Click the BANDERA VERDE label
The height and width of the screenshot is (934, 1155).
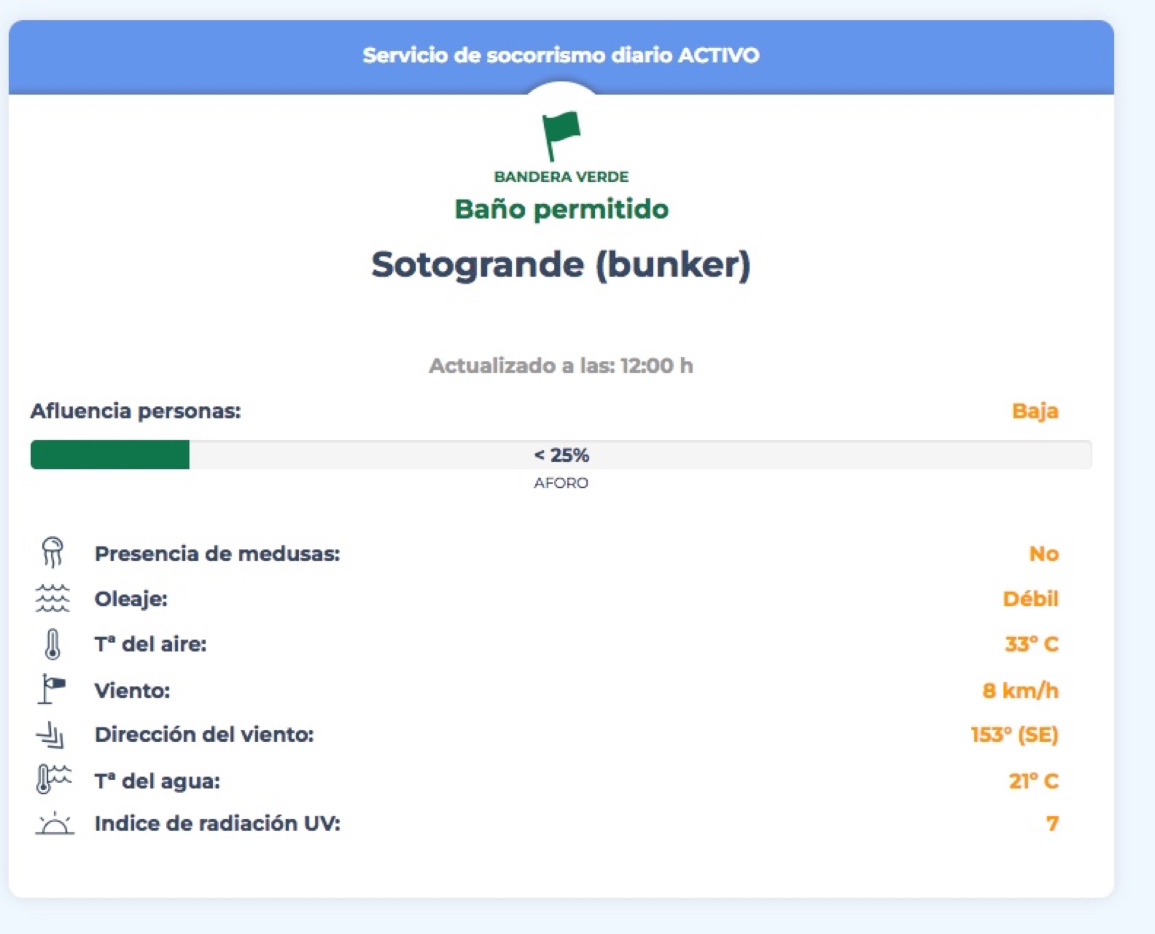click(561, 177)
